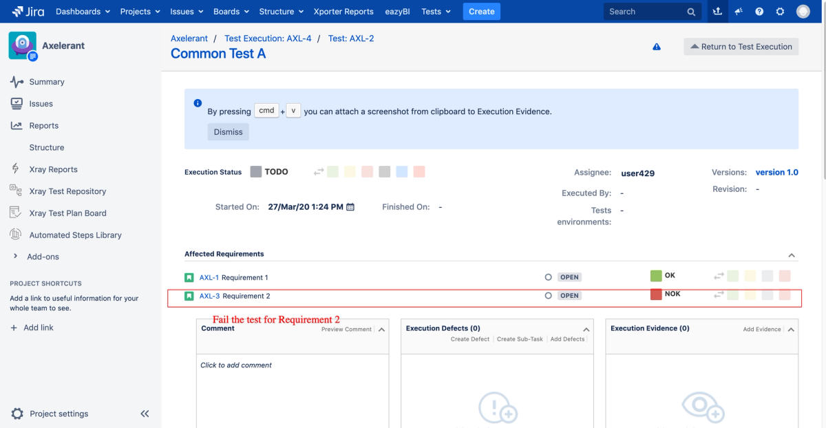Open the Started On calendar picker icon
Viewport: 826px width, 428px height.
click(x=350, y=206)
